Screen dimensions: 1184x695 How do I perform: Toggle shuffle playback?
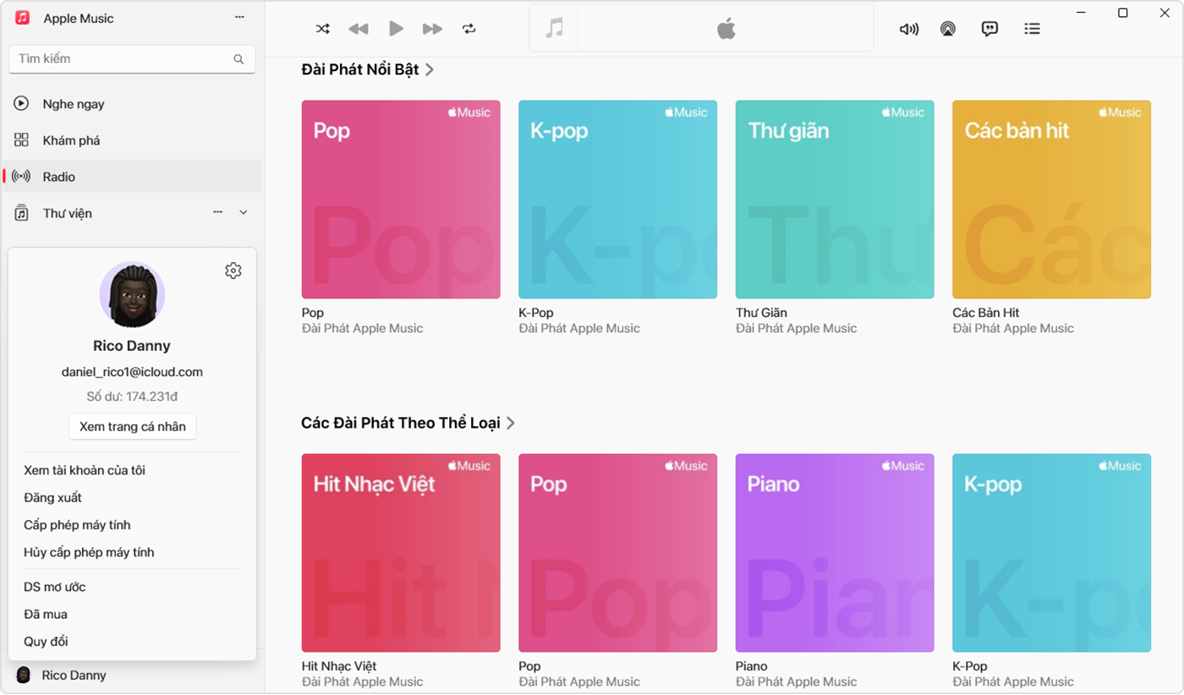pos(322,29)
